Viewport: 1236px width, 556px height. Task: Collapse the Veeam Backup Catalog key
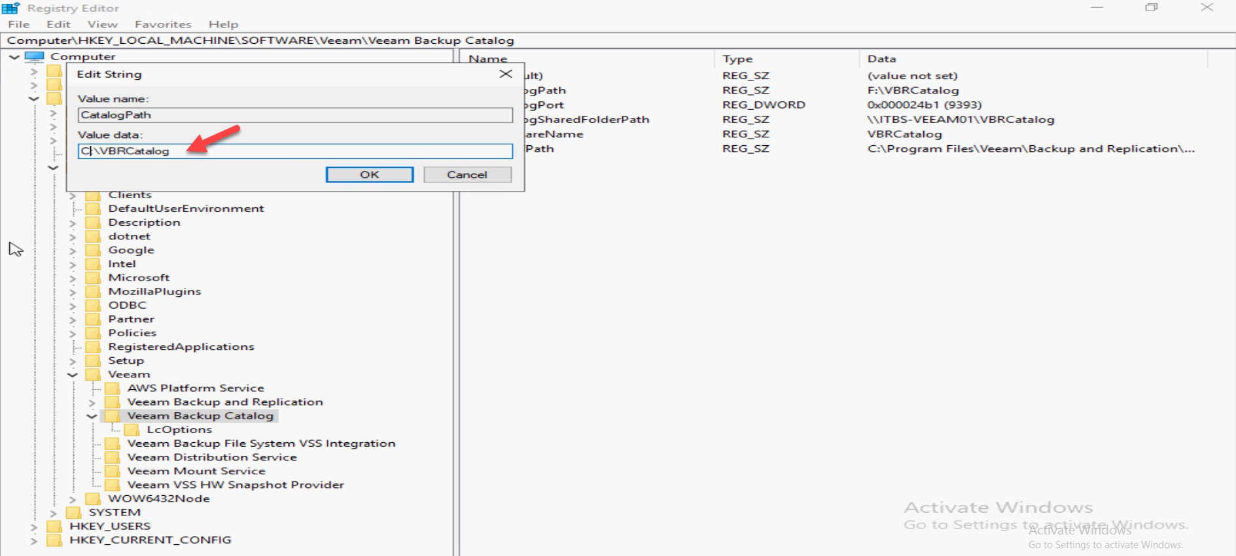pos(92,416)
